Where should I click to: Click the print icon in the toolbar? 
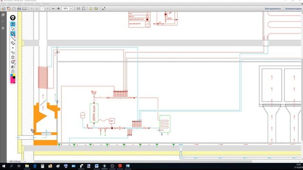(19, 8)
